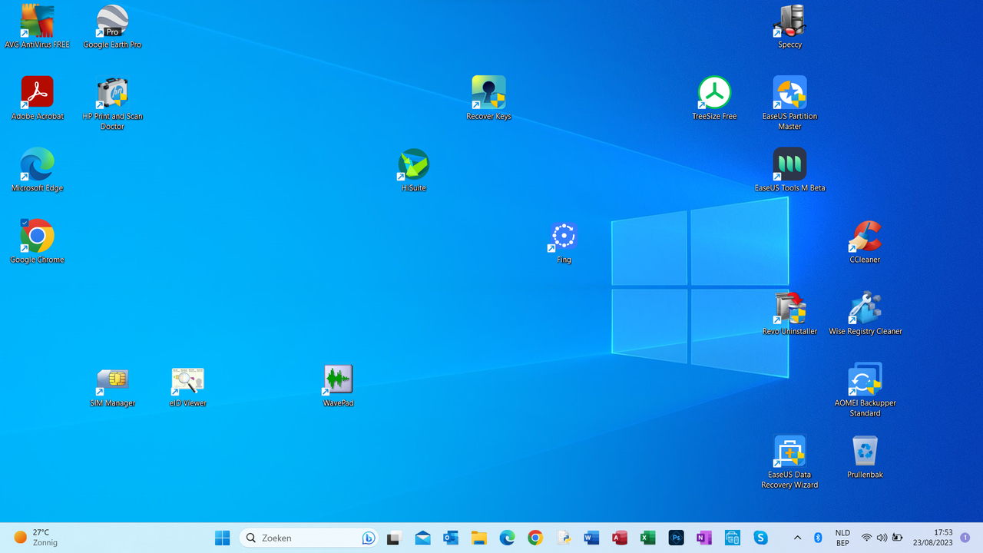Select the Speccy desktop icon

[x=789, y=26]
